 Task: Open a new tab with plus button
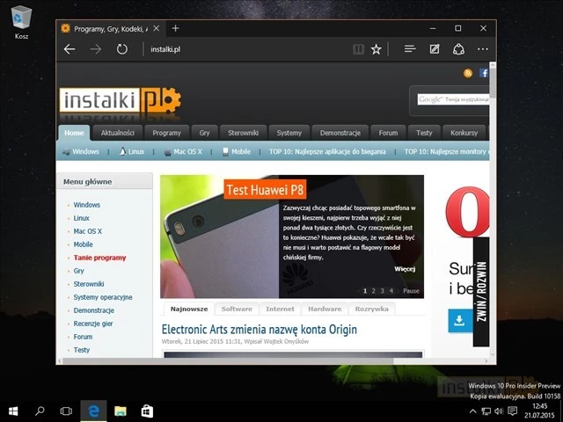click(175, 28)
